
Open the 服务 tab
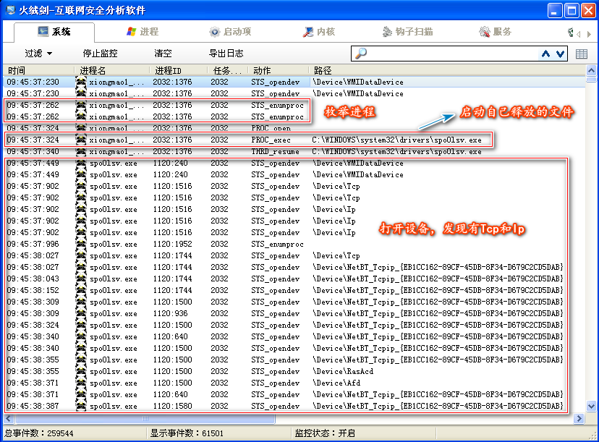pos(495,32)
